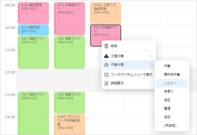Click the work item tree icon
The width and height of the screenshot is (197, 135).
click(106, 75)
